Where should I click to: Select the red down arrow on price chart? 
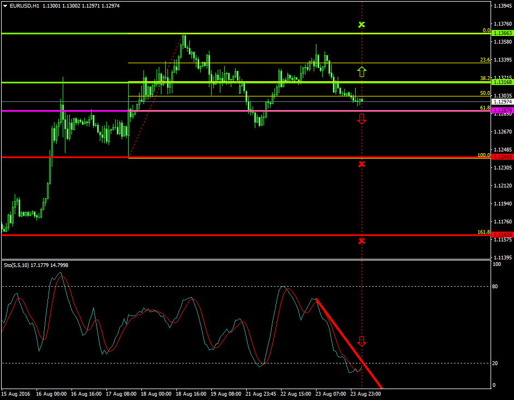(x=361, y=119)
